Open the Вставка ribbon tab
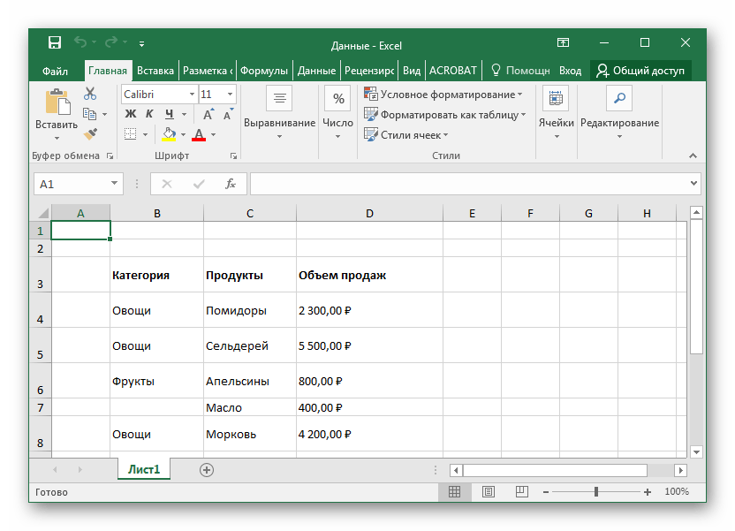The width and height of the screenshot is (735, 531). 155,71
